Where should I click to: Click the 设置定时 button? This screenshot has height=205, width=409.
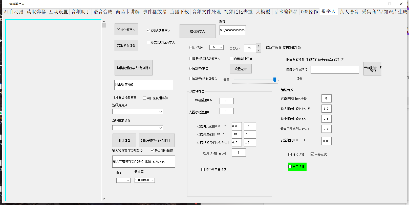click(x=241, y=69)
